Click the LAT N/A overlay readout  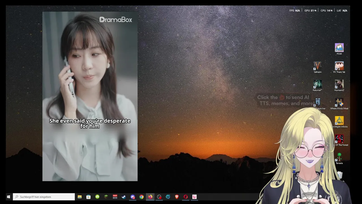(342, 10)
